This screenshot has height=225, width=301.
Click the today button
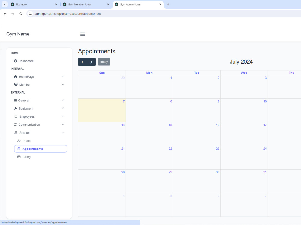[x=104, y=62]
